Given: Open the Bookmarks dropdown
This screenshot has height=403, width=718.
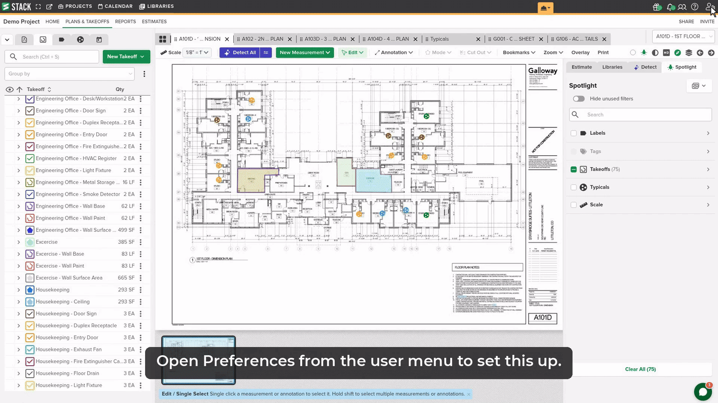Looking at the screenshot, I should 519,52.
